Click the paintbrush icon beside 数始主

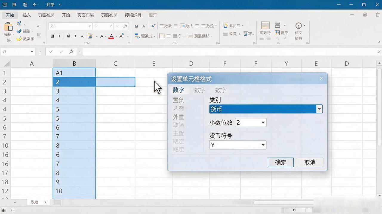tap(226, 26)
